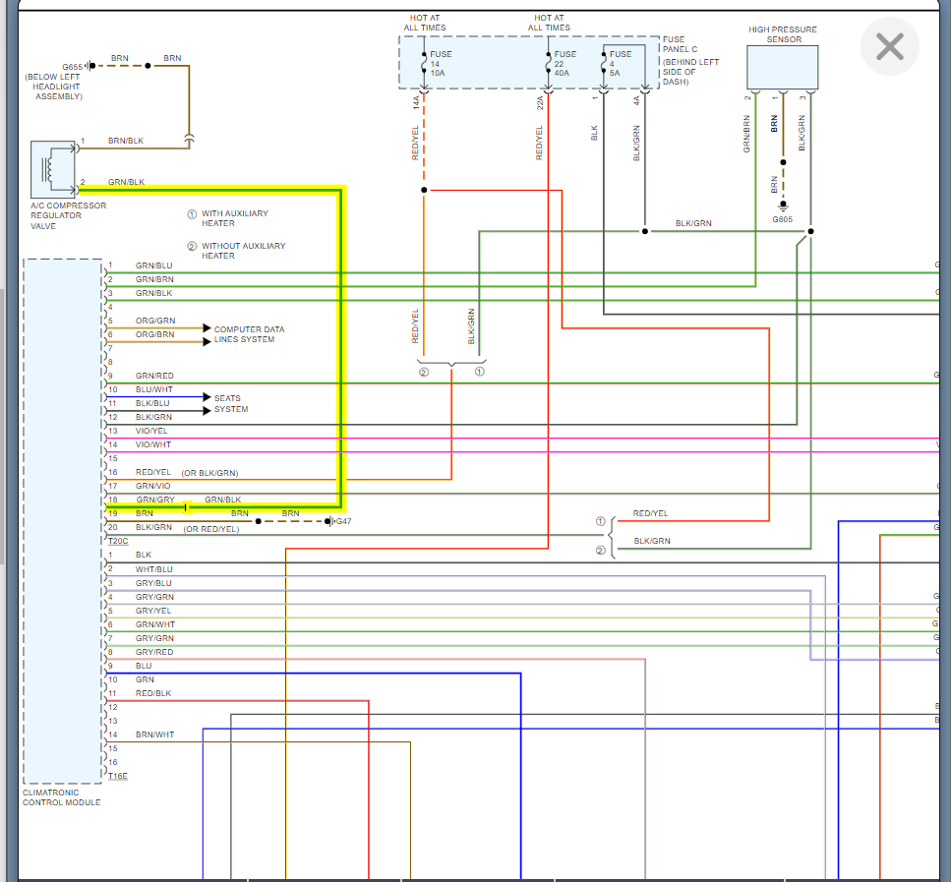The height and width of the screenshot is (882, 951).
Task: Click the yellow splice marker on the GRN/GRY wire
Action: click(x=188, y=507)
